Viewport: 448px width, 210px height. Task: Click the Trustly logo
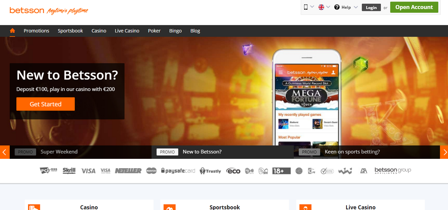[x=211, y=171]
